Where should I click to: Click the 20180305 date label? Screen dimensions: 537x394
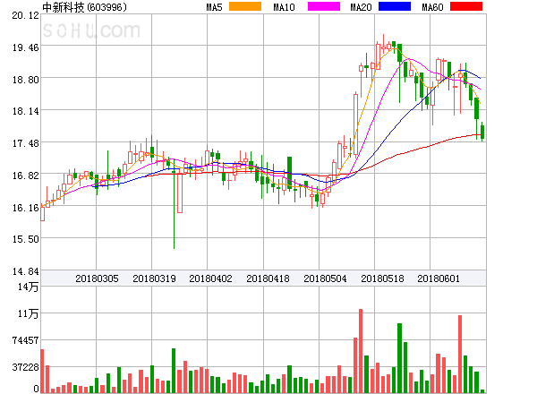tap(97, 278)
